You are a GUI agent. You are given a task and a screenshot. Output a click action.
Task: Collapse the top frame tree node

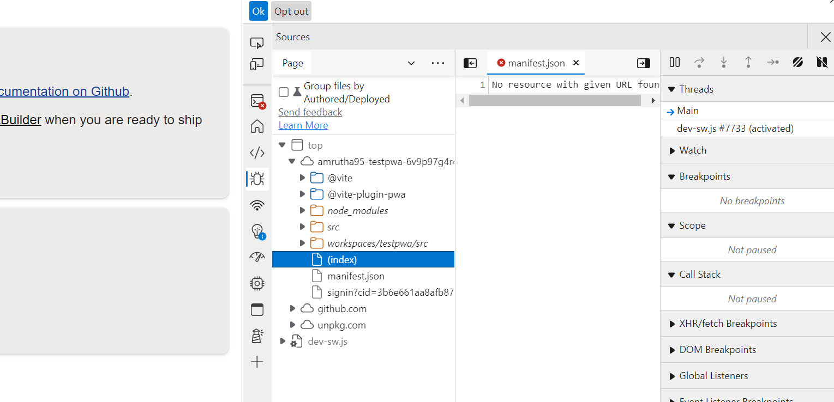tap(282, 145)
